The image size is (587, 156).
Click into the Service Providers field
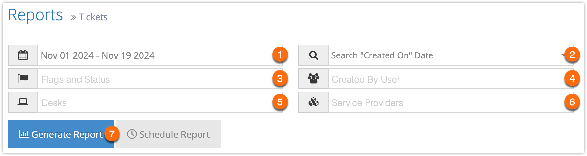coord(450,102)
